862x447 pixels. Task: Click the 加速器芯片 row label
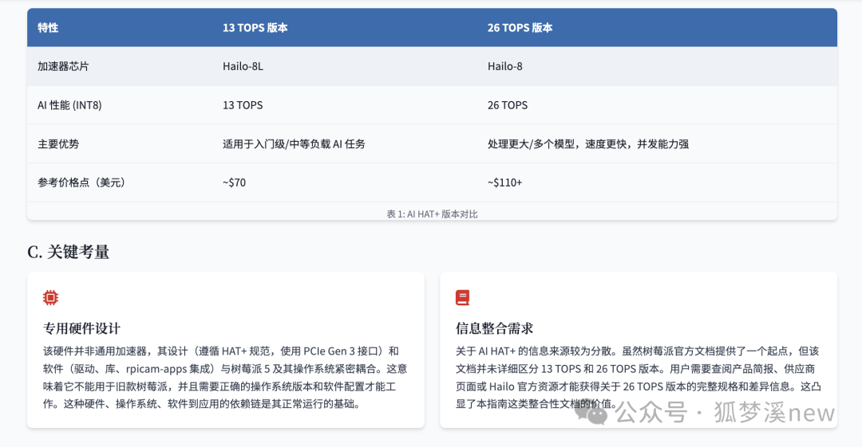tap(63, 66)
